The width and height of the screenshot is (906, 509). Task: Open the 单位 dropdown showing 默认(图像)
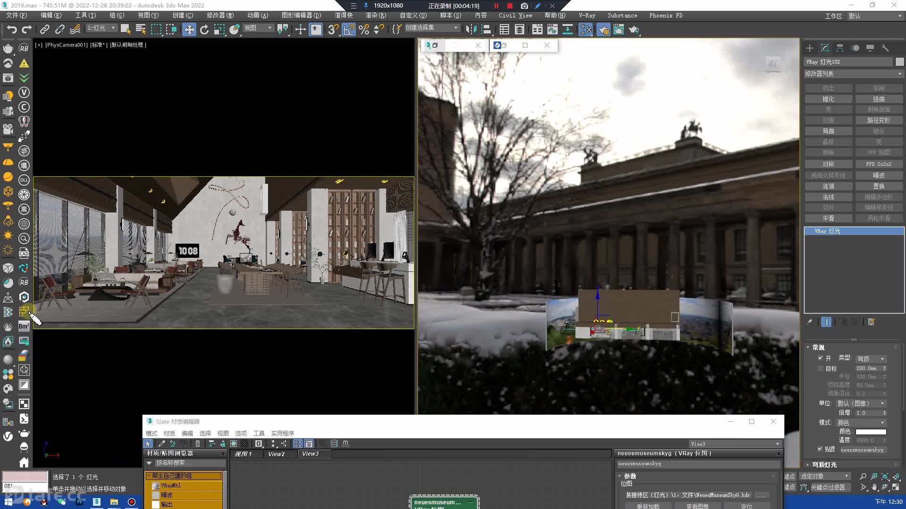pyautogui.click(x=861, y=403)
